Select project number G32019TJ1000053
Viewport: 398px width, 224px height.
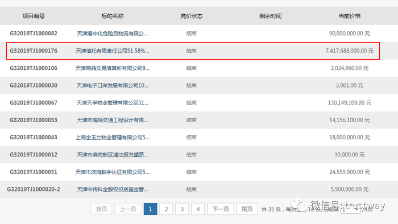34,120
